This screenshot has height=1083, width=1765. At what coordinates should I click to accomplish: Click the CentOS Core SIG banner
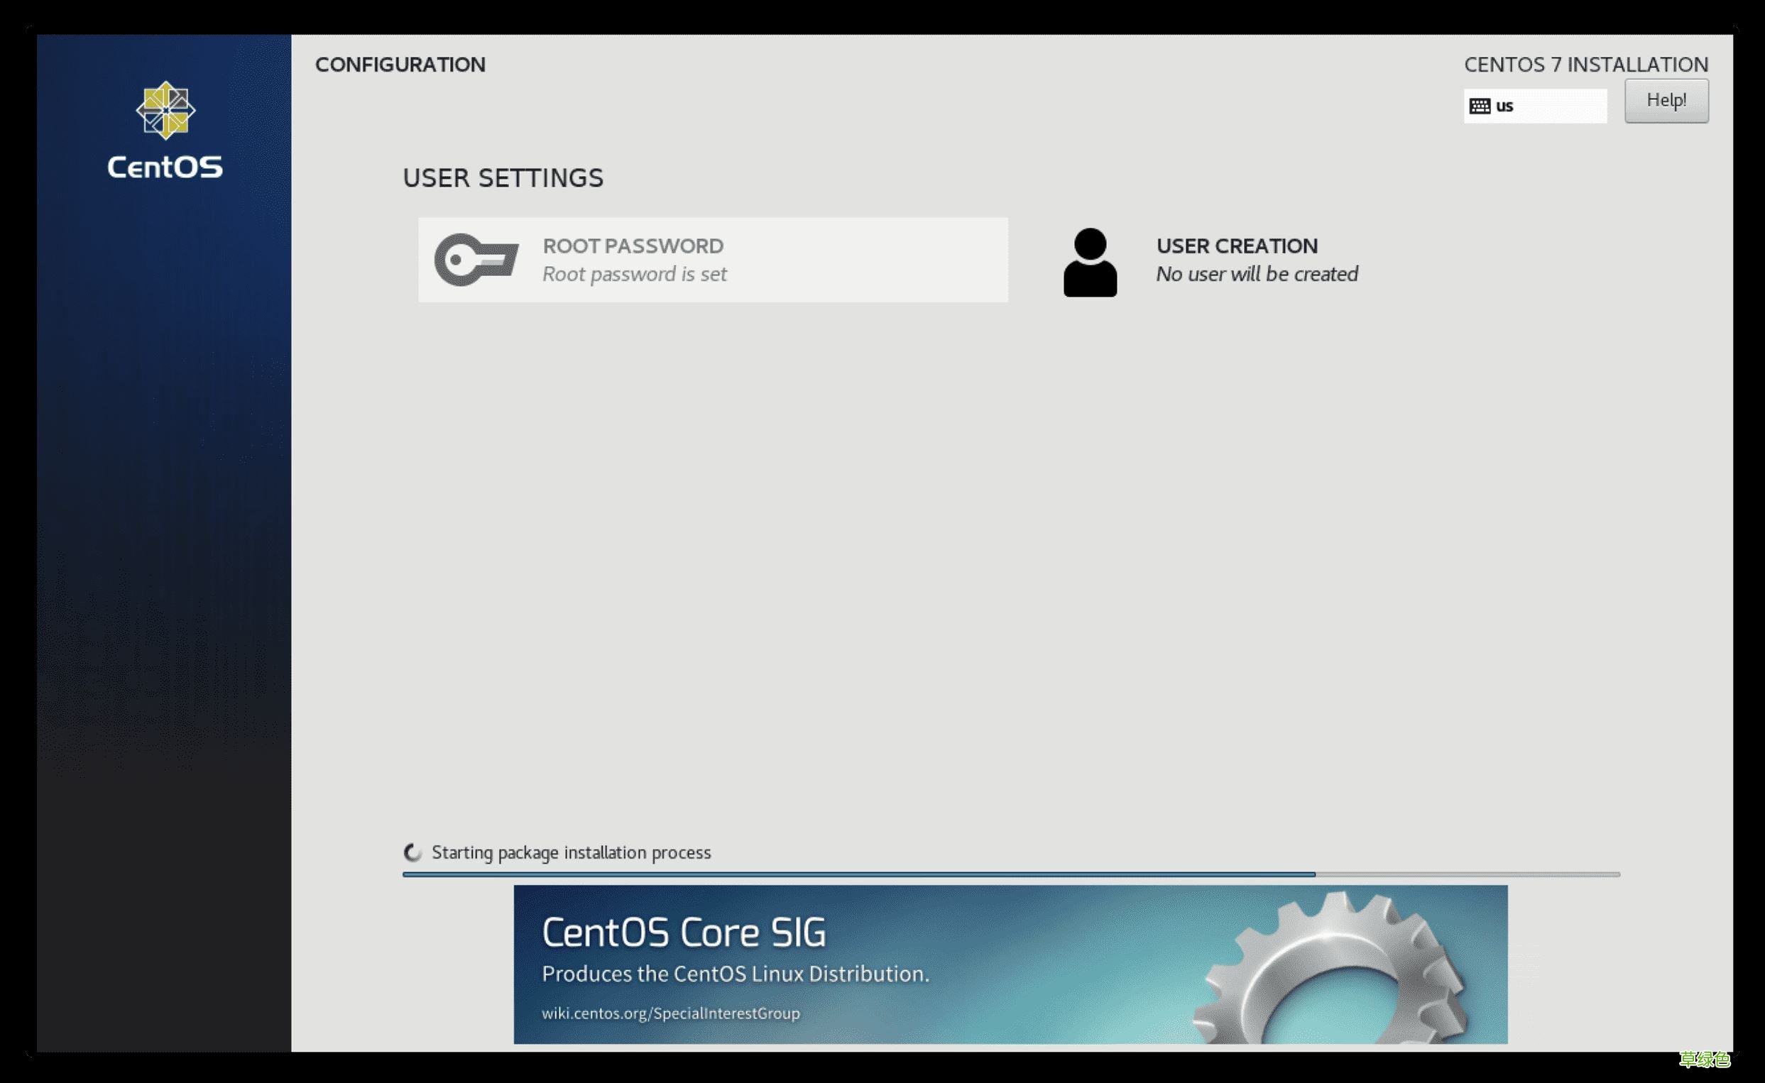1010,964
